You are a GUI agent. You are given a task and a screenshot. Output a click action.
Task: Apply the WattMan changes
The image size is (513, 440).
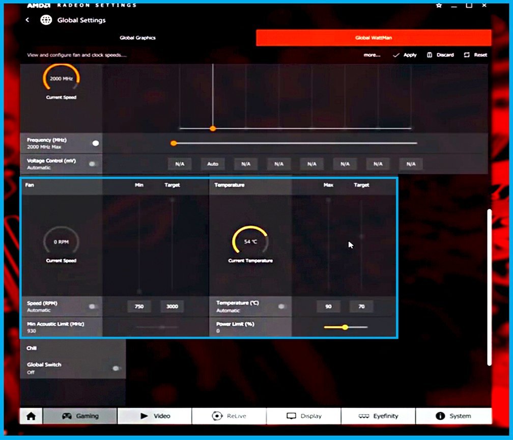tap(405, 55)
